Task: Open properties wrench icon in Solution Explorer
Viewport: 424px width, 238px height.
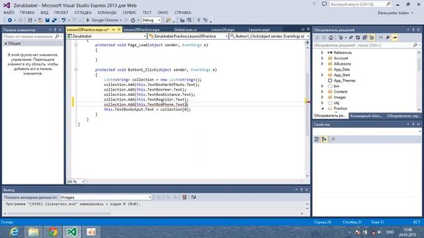Action: pyautogui.click(x=388, y=38)
